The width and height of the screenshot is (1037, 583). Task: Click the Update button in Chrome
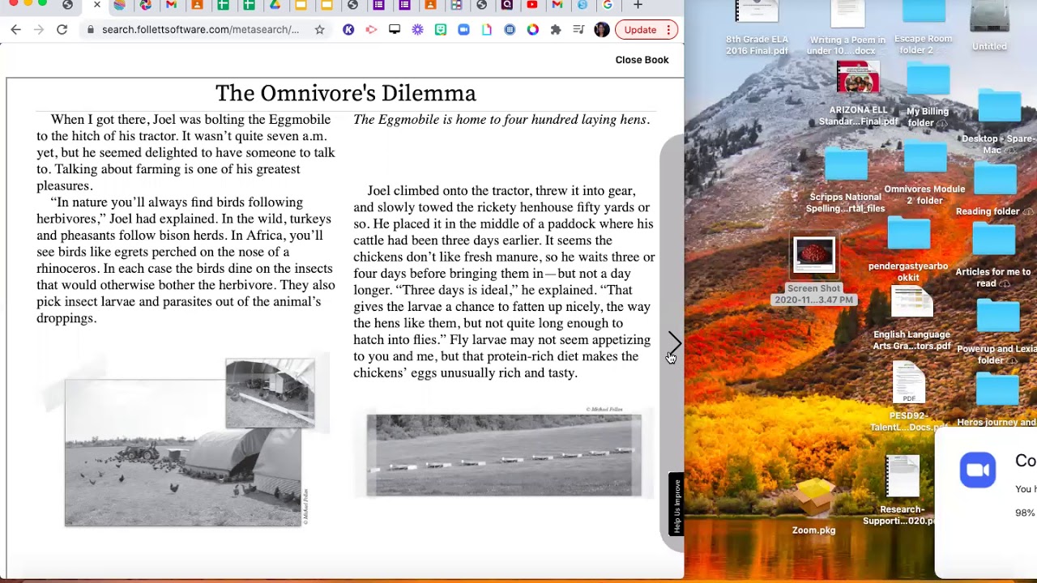pyautogui.click(x=646, y=30)
